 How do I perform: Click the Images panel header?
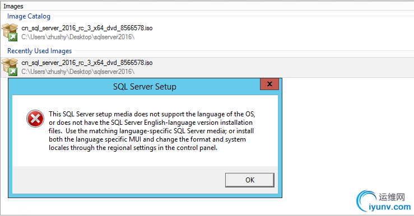13,6
